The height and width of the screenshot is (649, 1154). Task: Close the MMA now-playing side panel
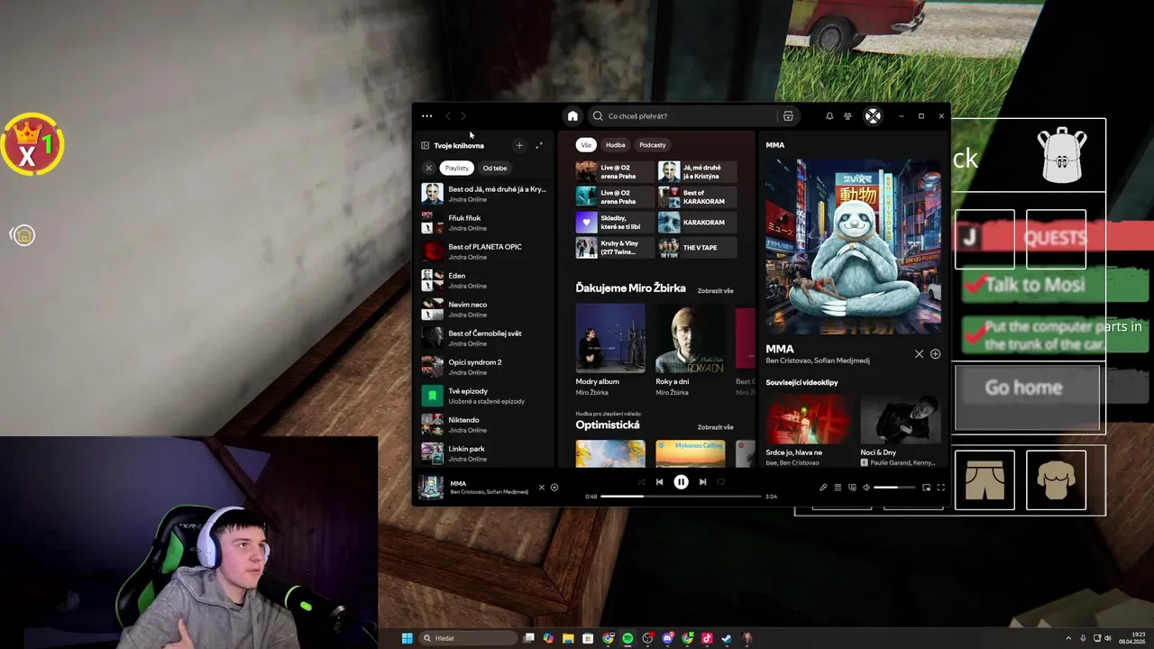[919, 354]
